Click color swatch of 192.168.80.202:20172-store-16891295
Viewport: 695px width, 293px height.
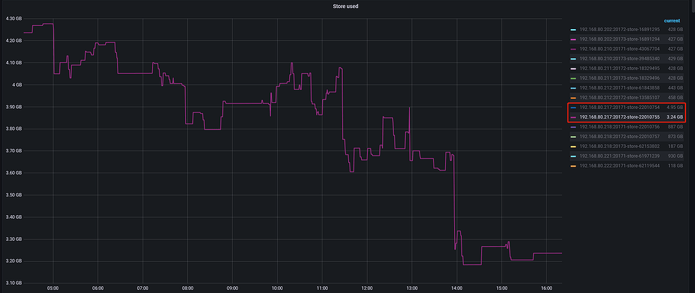574,30
